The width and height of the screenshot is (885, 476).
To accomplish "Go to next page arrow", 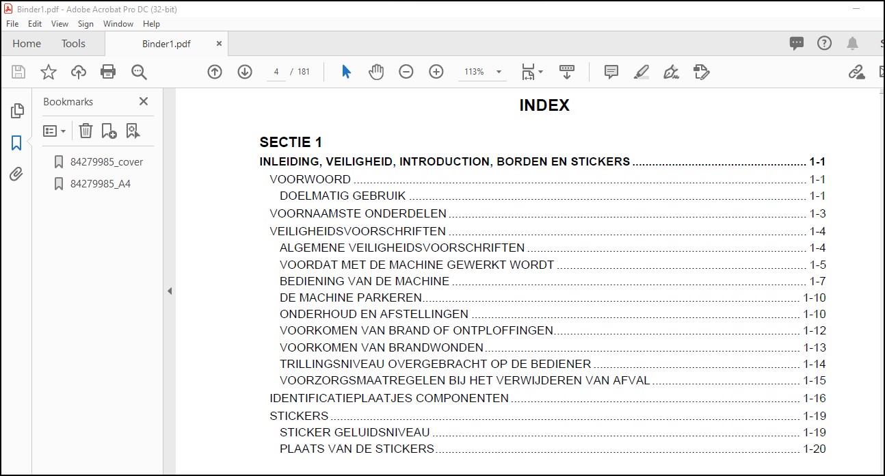I will point(245,72).
